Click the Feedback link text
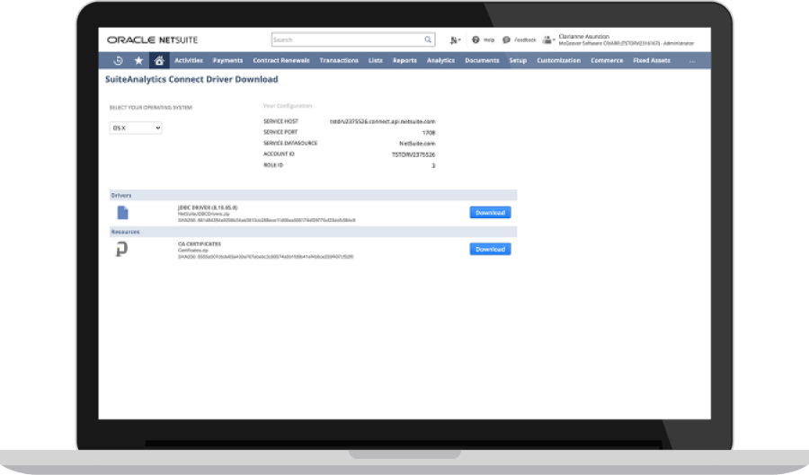The width and height of the screenshot is (809, 475). [525, 40]
